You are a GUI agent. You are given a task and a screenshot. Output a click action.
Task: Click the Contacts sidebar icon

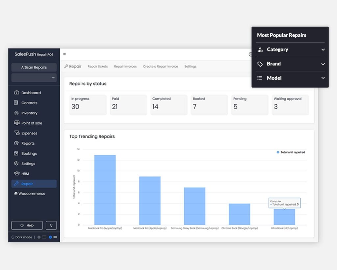coord(16,103)
